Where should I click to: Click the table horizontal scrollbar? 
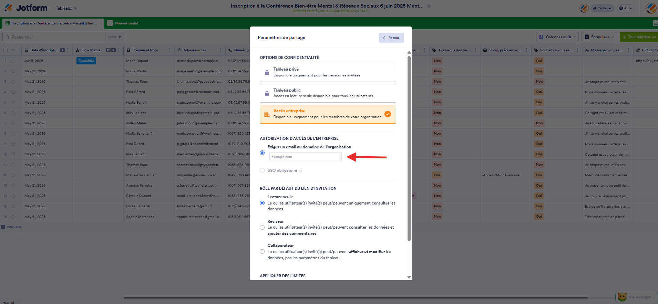pos(356,297)
